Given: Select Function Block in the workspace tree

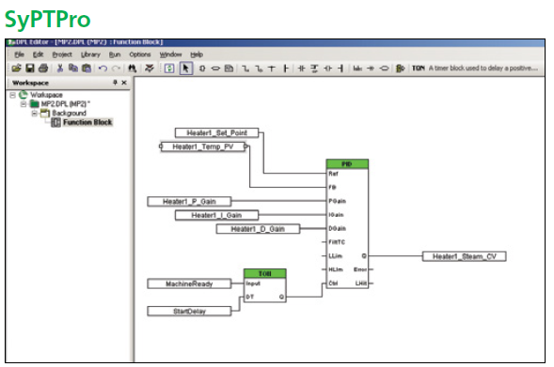Looking at the screenshot, I should click(87, 122).
